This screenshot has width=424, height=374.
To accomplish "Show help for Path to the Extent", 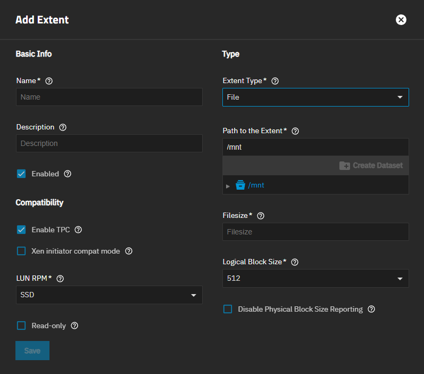I will (x=296, y=131).
